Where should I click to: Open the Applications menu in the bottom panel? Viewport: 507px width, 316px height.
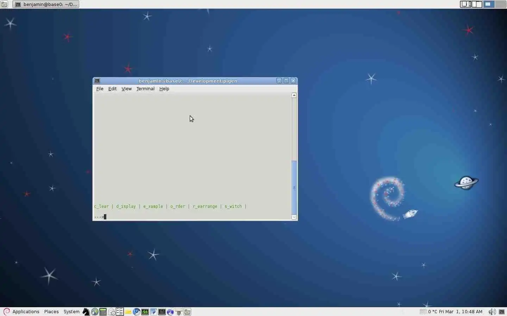click(26, 312)
